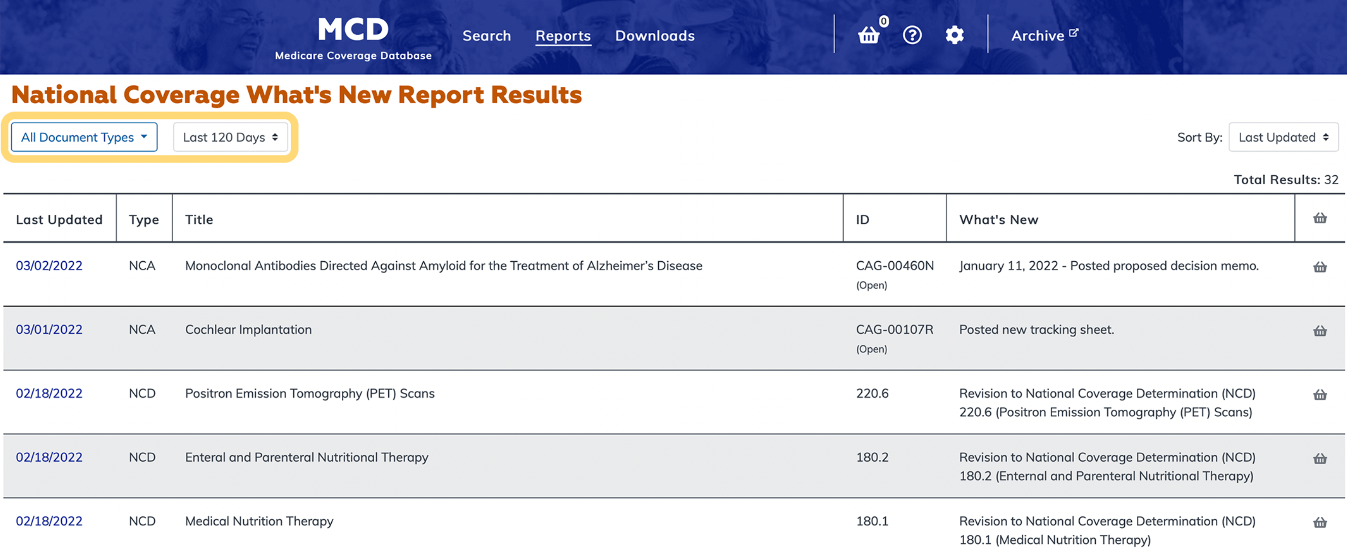Open the 03/01/2022 Cochlear Implantation date link
The width and height of the screenshot is (1347, 557).
(x=49, y=330)
